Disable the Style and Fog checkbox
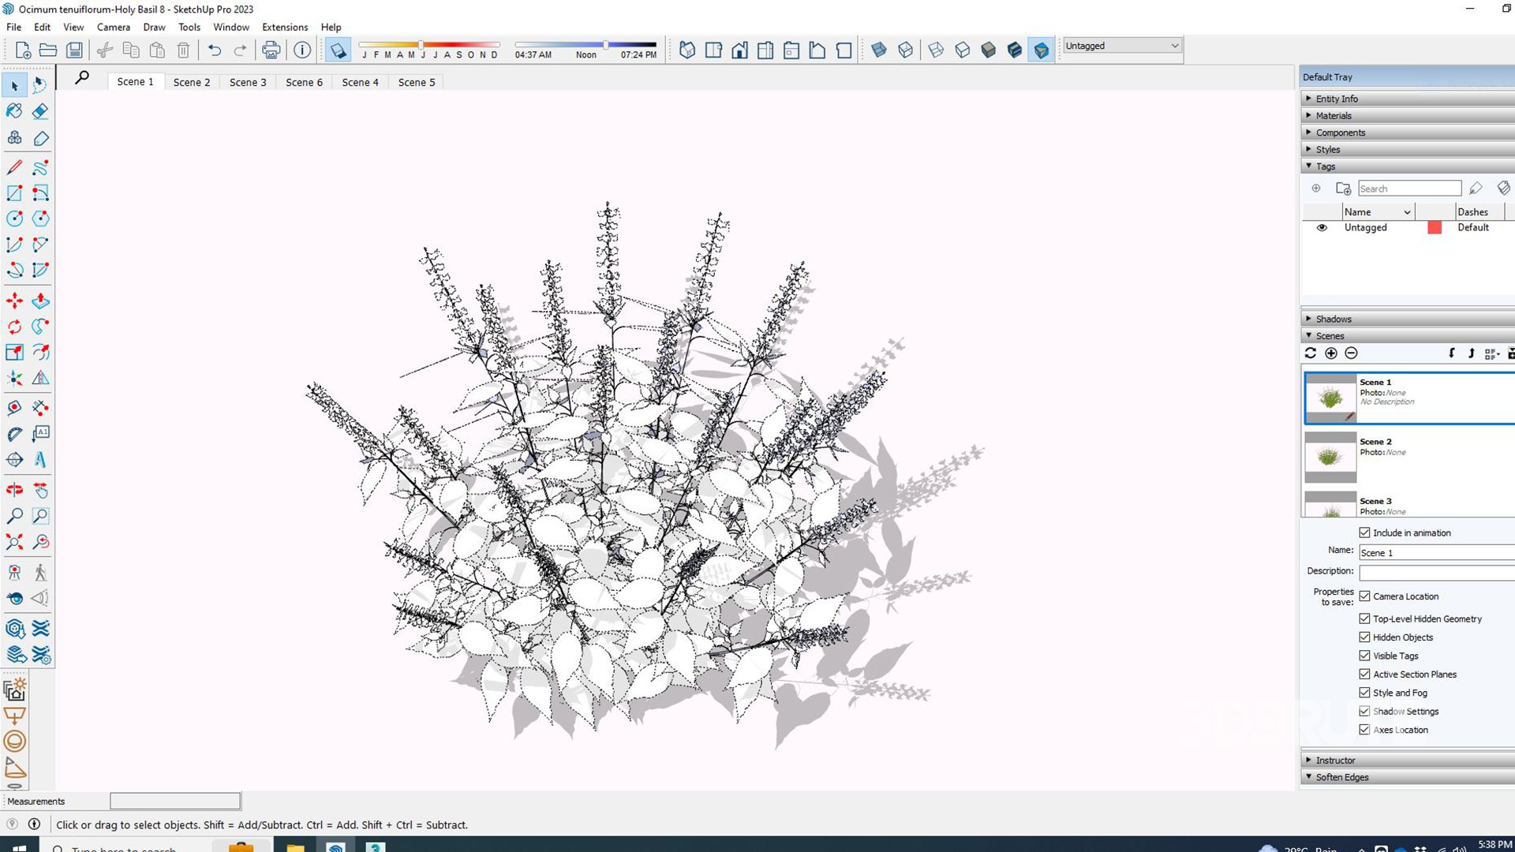1515x852 pixels. [x=1364, y=693]
